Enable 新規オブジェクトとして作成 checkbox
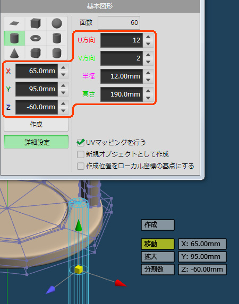Viewport: 239px width, 304px height. [81, 154]
